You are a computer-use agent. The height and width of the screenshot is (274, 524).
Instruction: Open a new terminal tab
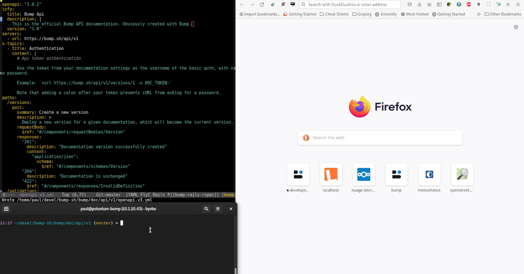point(6,209)
